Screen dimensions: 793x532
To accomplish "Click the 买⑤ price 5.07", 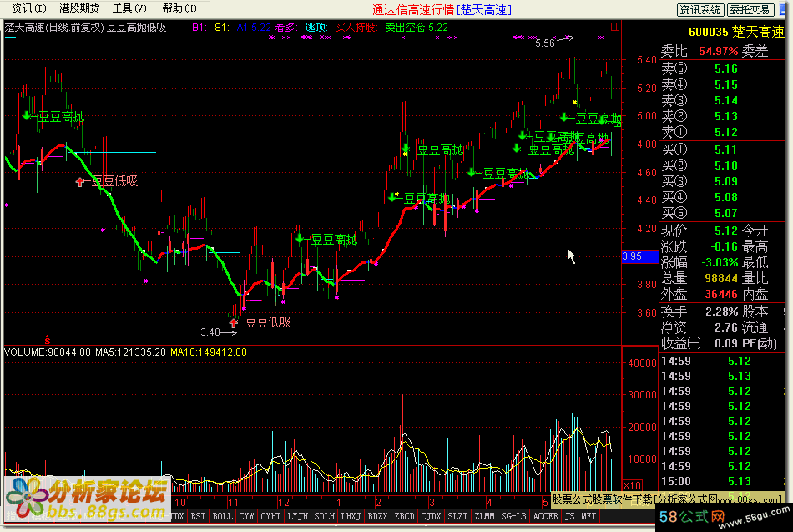I will pyautogui.click(x=726, y=213).
